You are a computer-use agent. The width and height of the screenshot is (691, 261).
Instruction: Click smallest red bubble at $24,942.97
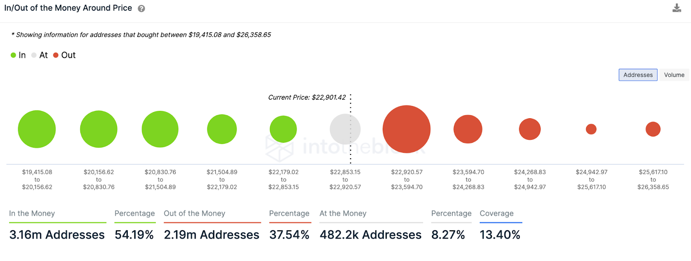(x=591, y=129)
